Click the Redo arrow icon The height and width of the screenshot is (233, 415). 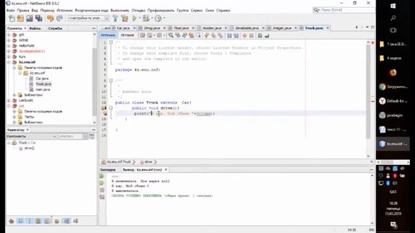click(60, 18)
